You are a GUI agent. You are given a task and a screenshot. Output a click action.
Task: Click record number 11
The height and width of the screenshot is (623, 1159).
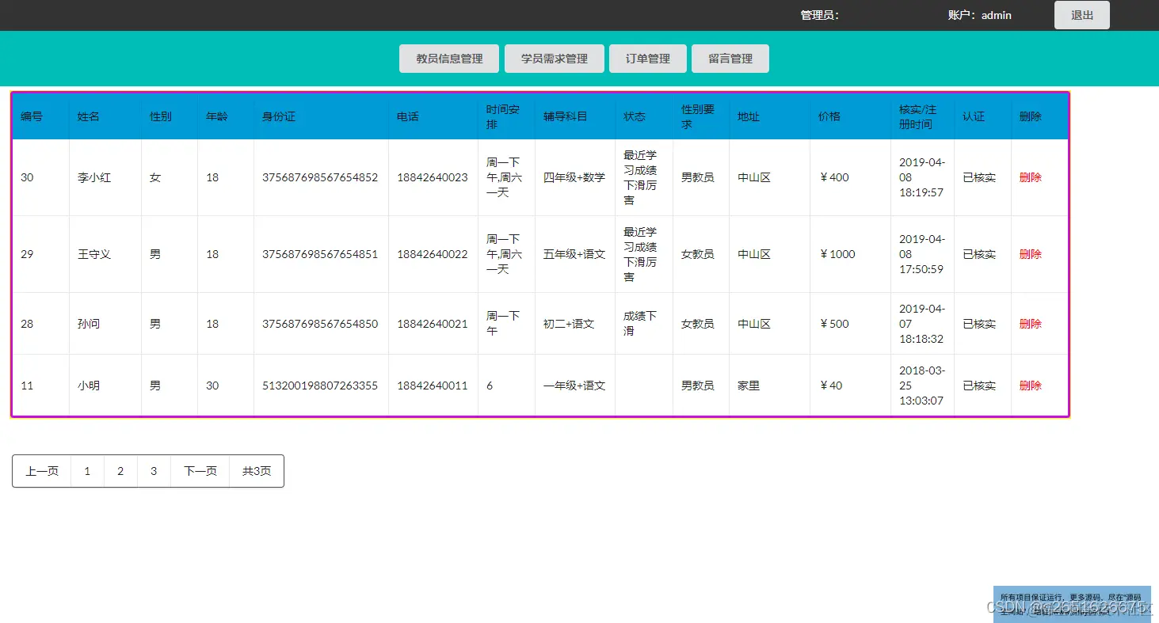point(27,386)
